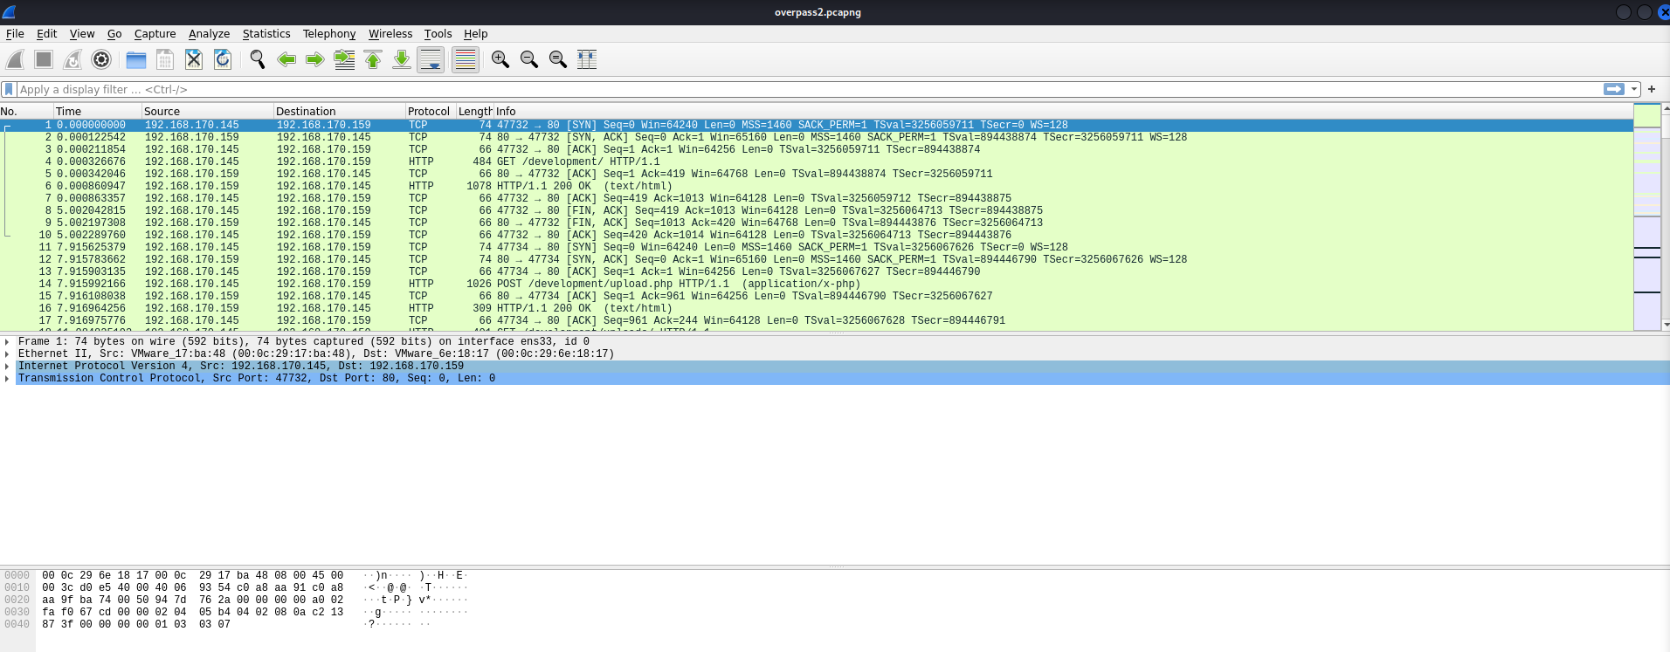
Task: Toggle auto-scroll to last packet during capture
Action: [x=431, y=59]
